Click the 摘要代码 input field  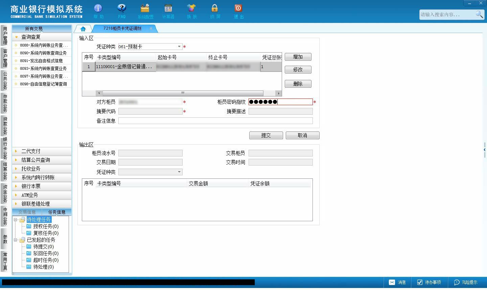pos(150,111)
